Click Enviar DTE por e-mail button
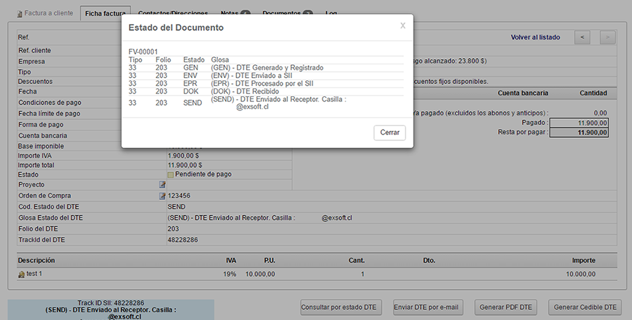 (428, 307)
